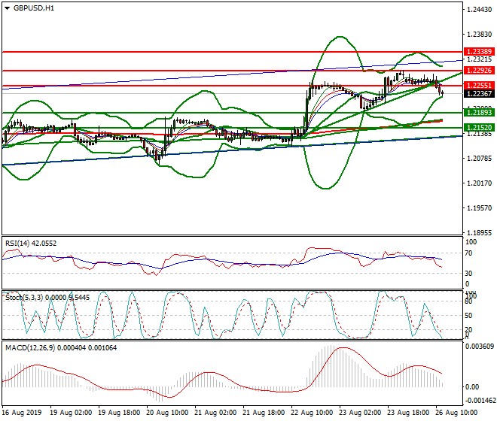The height and width of the screenshot is (421, 497).
Task: Click the 21 Aug 18:00 time label
Action: click(x=264, y=413)
